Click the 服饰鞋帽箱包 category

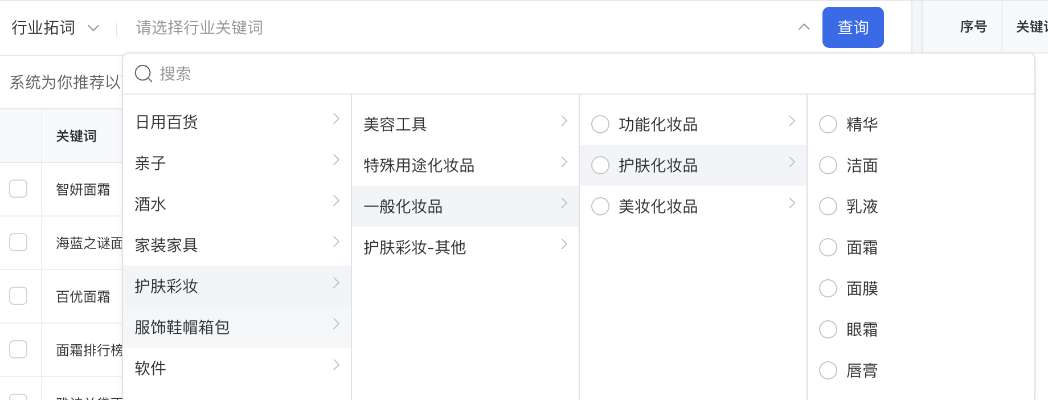(x=182, y=327)
